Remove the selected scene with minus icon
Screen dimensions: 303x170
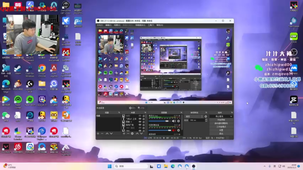pos(102,133)
